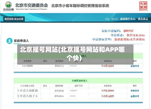Open 查看申请 for 主申请人的子女 row
151x109 pixels.
coord(135,96)
